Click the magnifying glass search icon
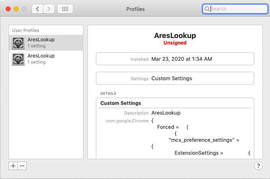Viewport: 270px width, 179px height. 207,9
